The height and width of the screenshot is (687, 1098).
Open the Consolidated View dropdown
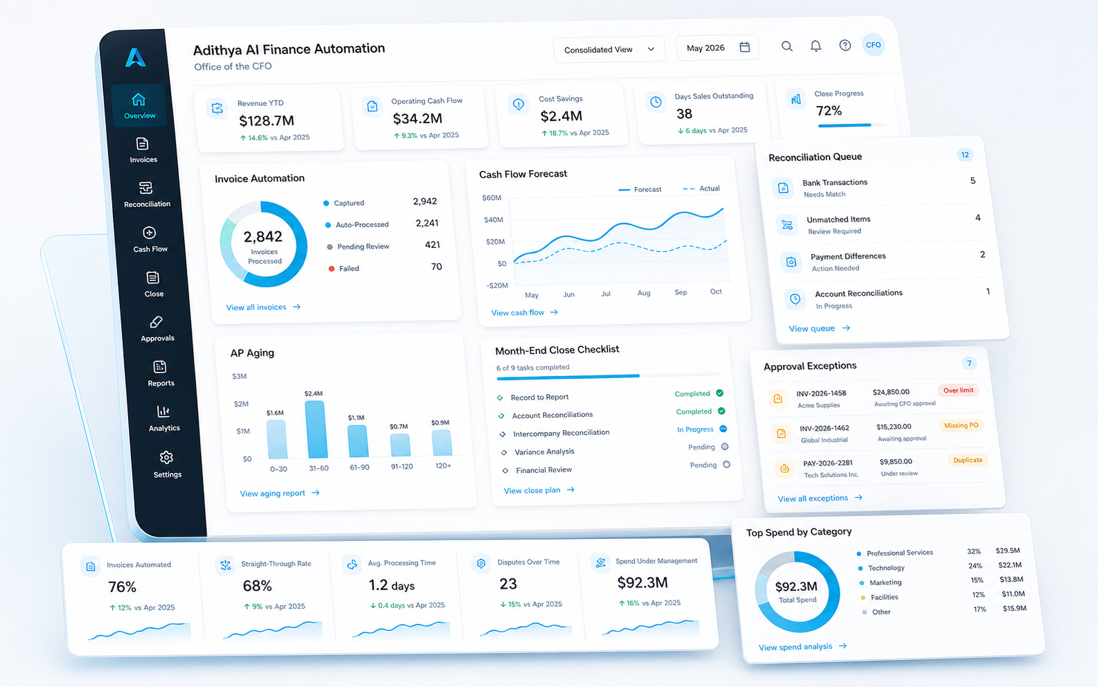click(609, 49)
